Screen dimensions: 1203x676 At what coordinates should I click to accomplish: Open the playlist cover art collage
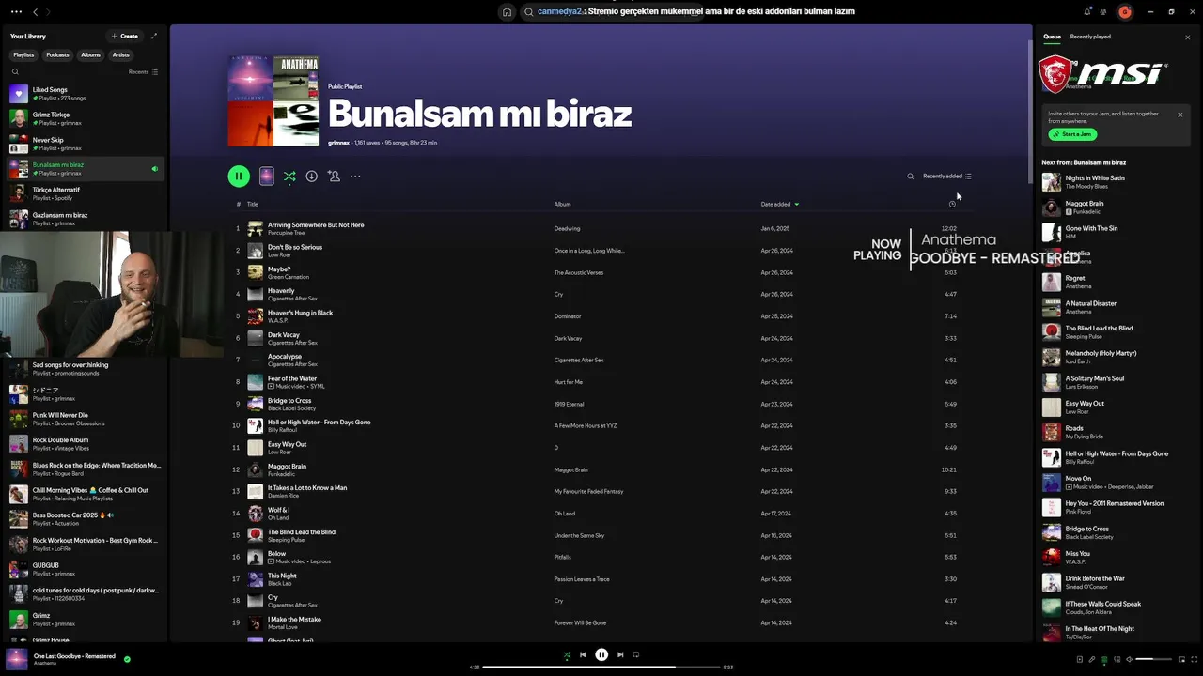tap(273, 100)
